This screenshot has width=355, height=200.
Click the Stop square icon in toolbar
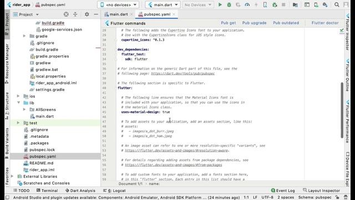(x=283, y=5)
